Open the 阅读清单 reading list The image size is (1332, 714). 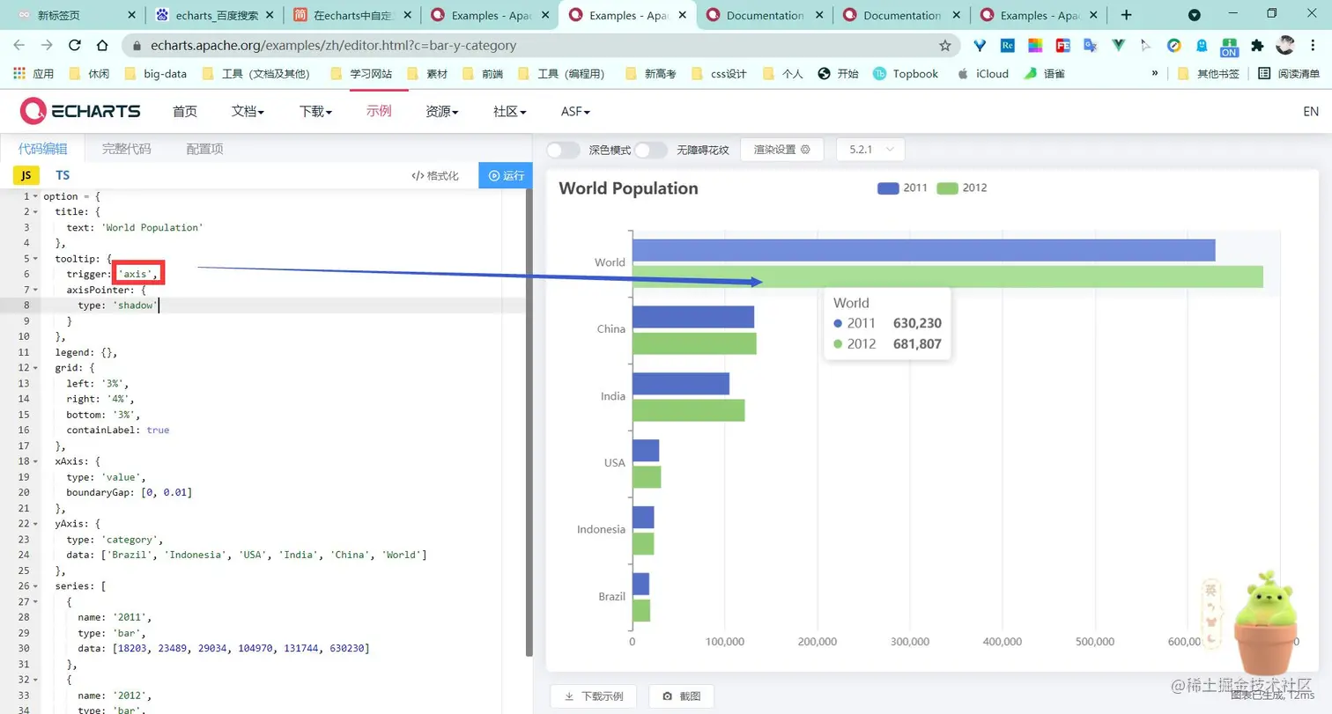point(1289,74)
